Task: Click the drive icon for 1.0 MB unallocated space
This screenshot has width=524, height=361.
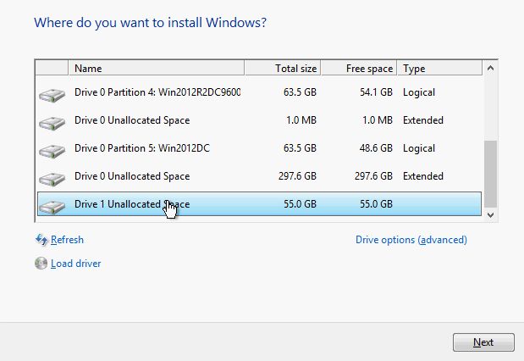Action: (x=52, y=122)
